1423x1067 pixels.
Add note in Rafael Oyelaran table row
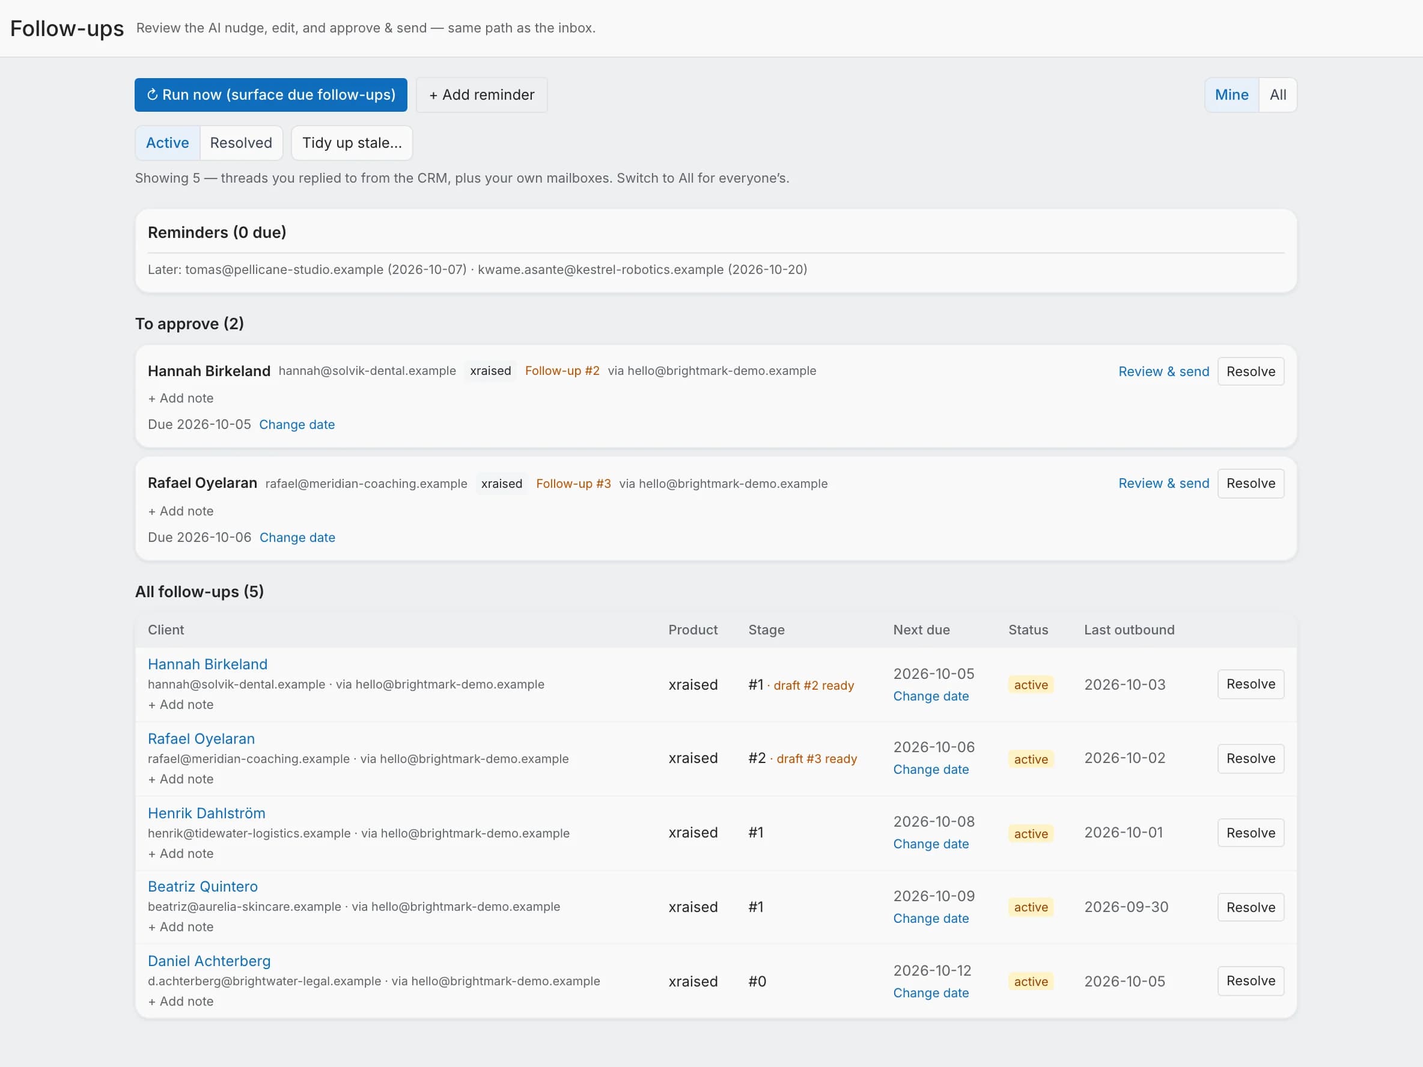[181, 779]
